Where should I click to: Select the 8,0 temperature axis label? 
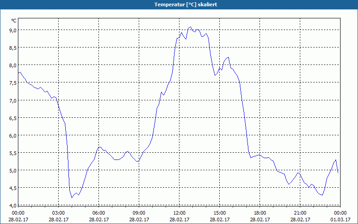pyautogui.click(x=13, y=65)
